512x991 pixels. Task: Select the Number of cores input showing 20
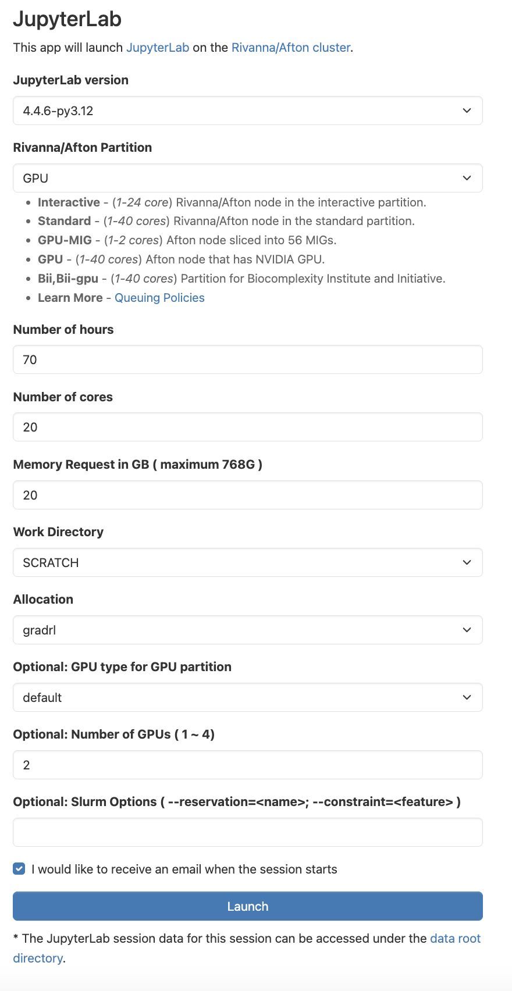point(247,427)
